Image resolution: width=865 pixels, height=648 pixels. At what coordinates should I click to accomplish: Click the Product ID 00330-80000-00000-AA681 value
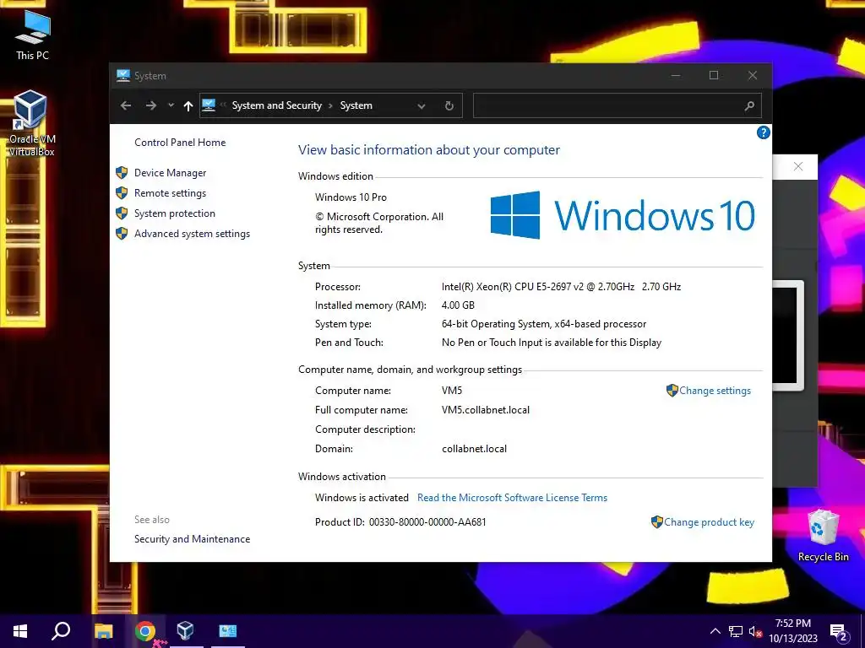click(x=427, y=521)
